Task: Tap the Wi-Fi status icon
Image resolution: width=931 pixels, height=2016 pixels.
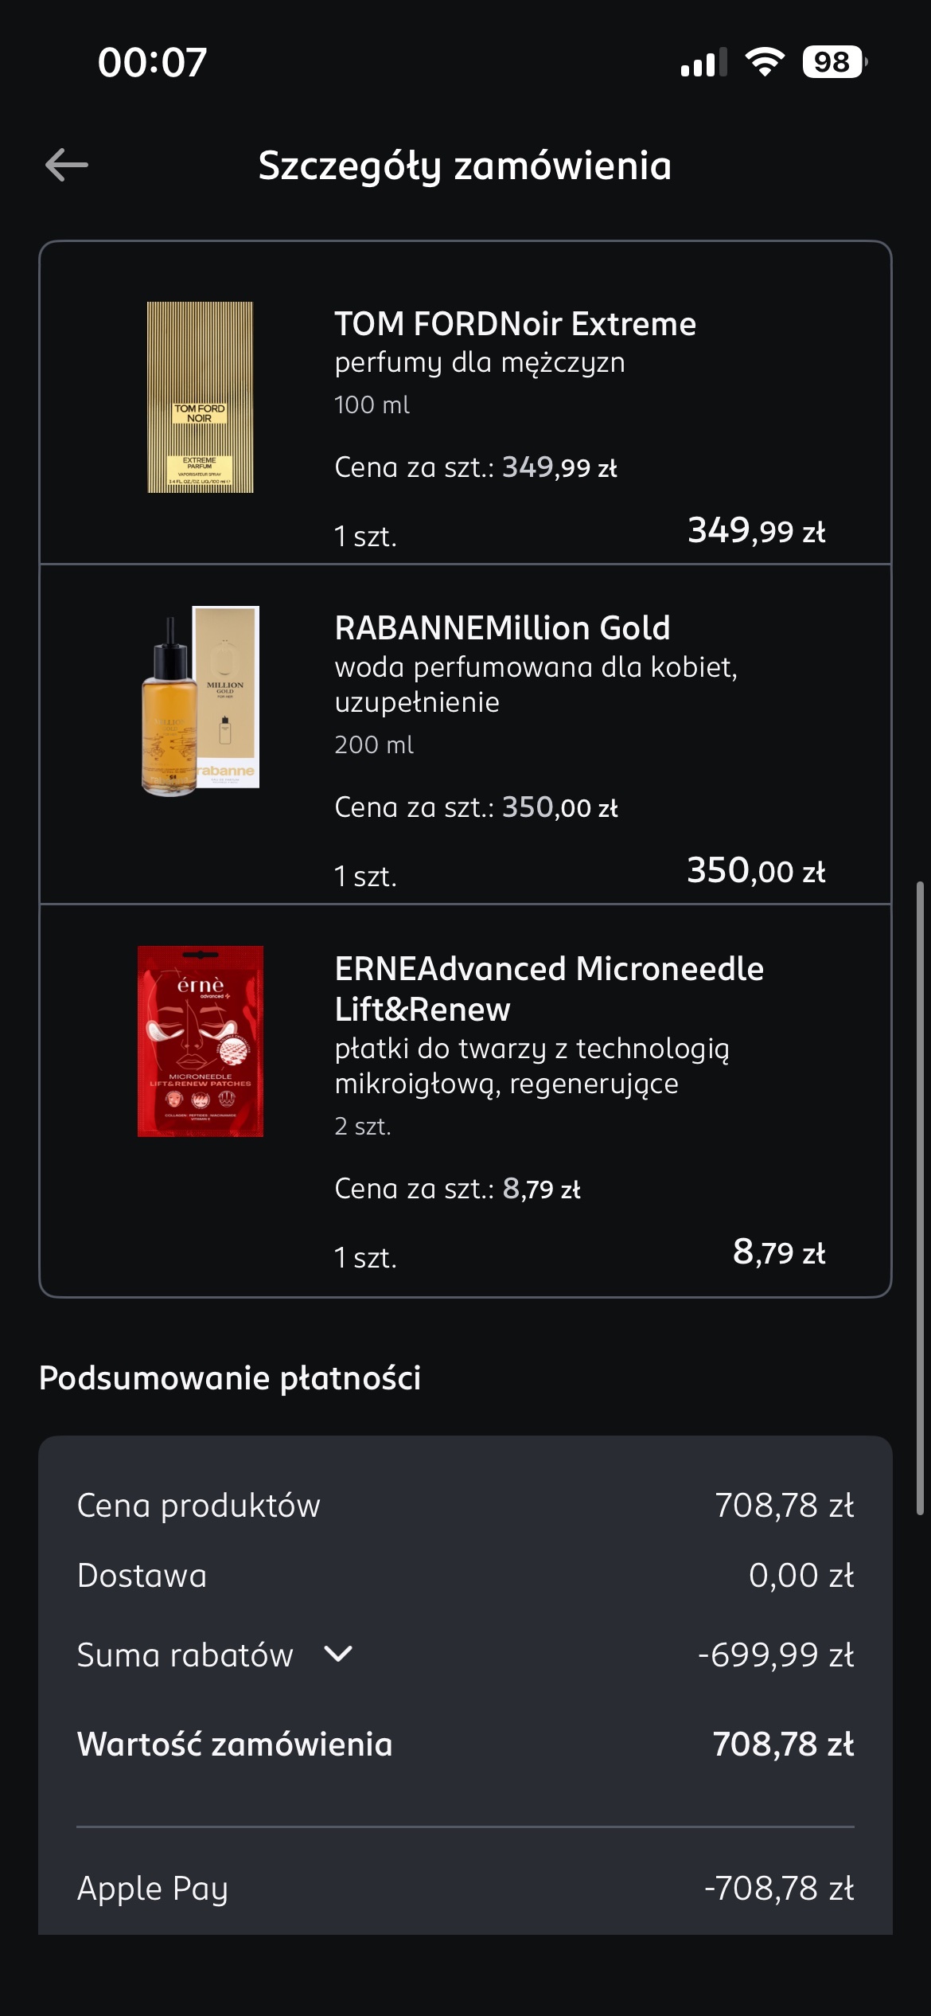Action: tap(764, 62)
